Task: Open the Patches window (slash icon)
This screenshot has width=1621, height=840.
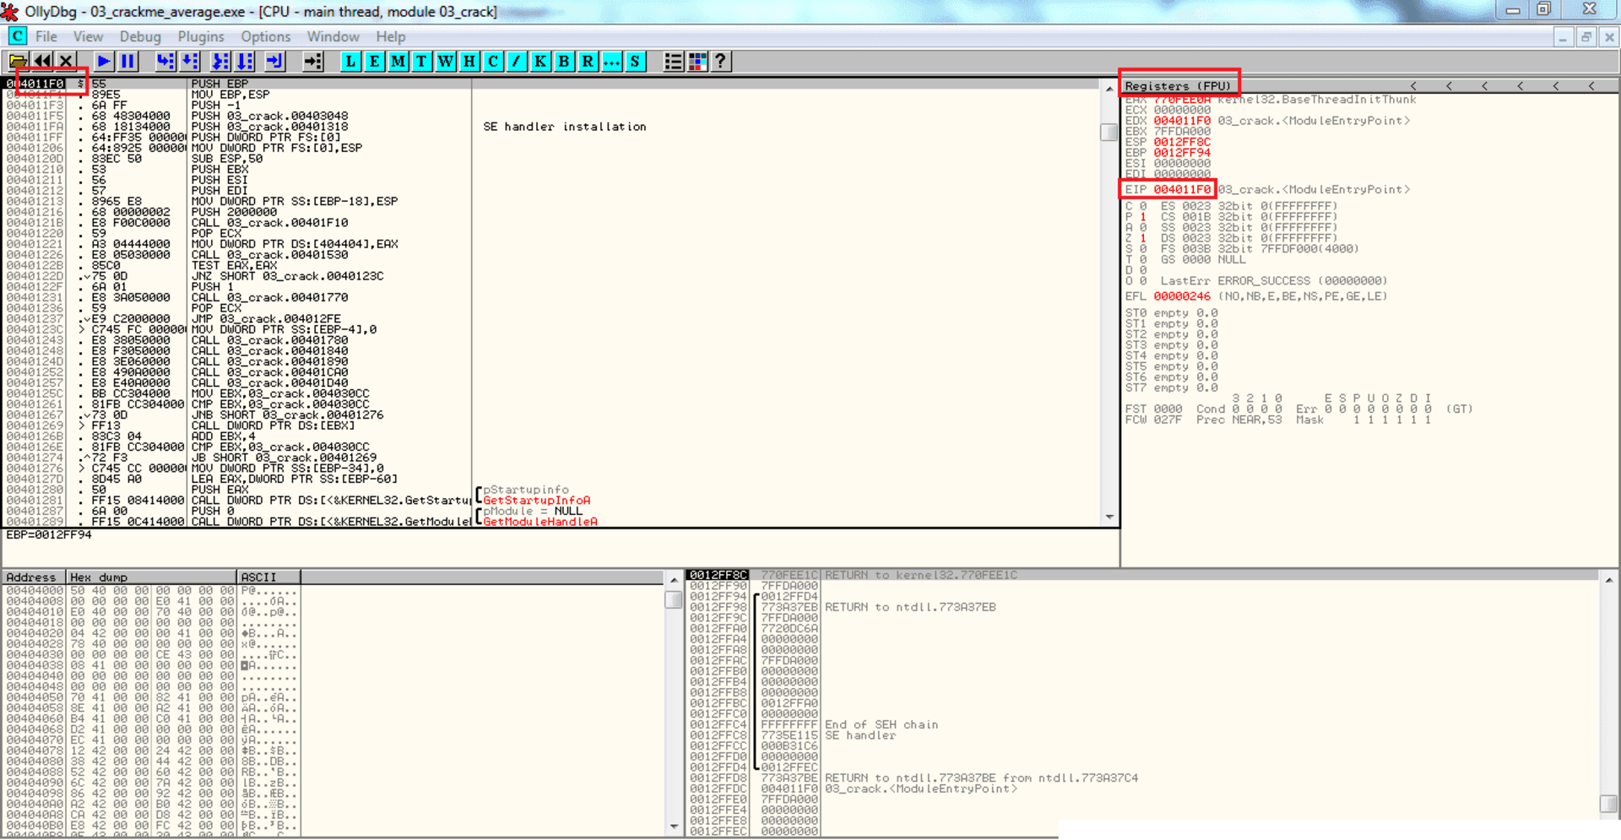Action: [516, 62]
